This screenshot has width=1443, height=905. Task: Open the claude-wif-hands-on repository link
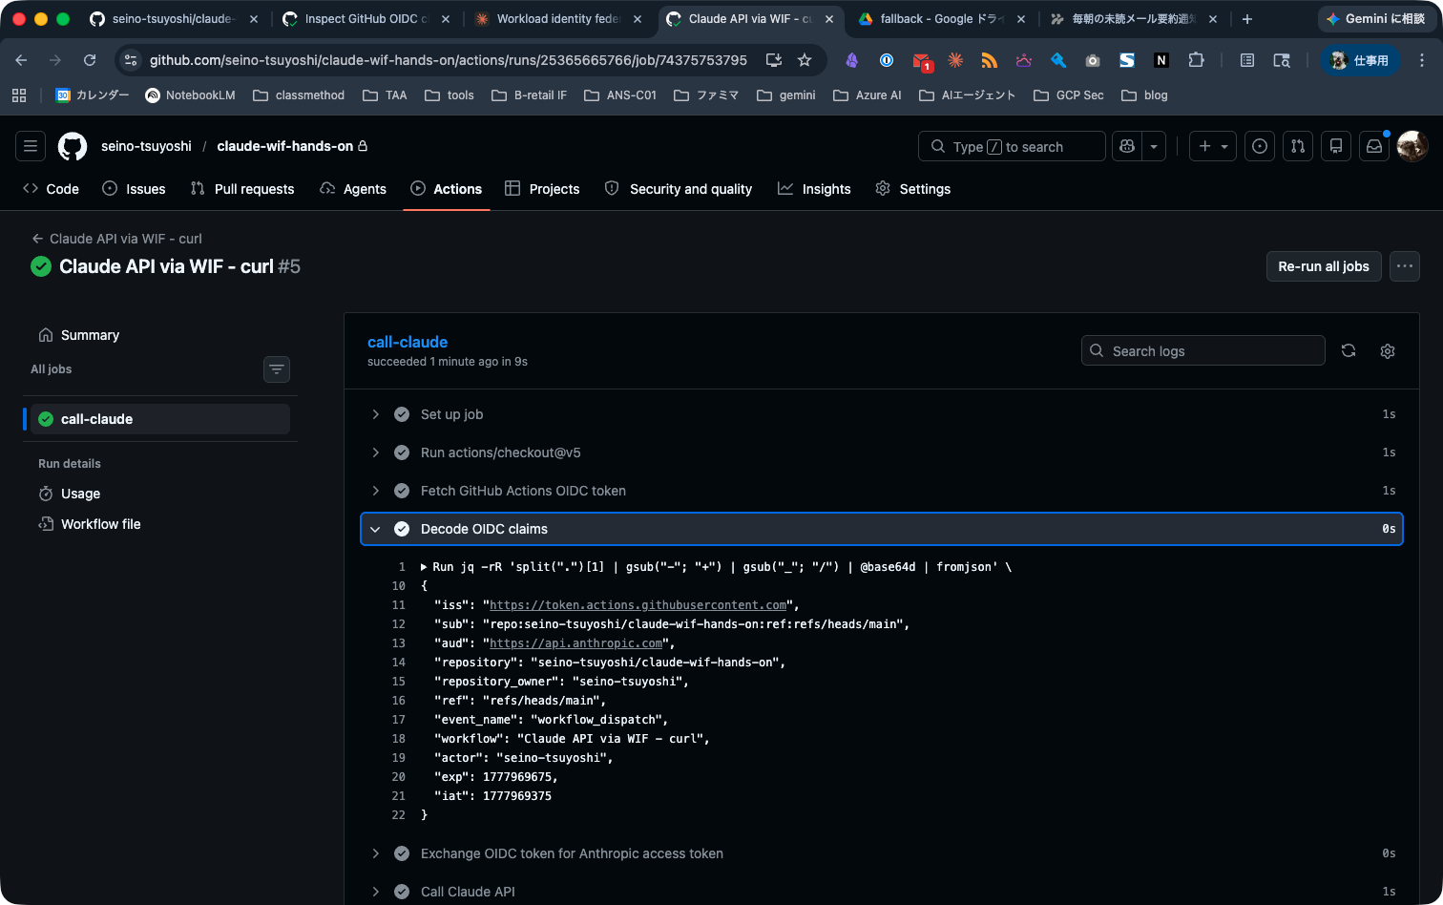285,146
